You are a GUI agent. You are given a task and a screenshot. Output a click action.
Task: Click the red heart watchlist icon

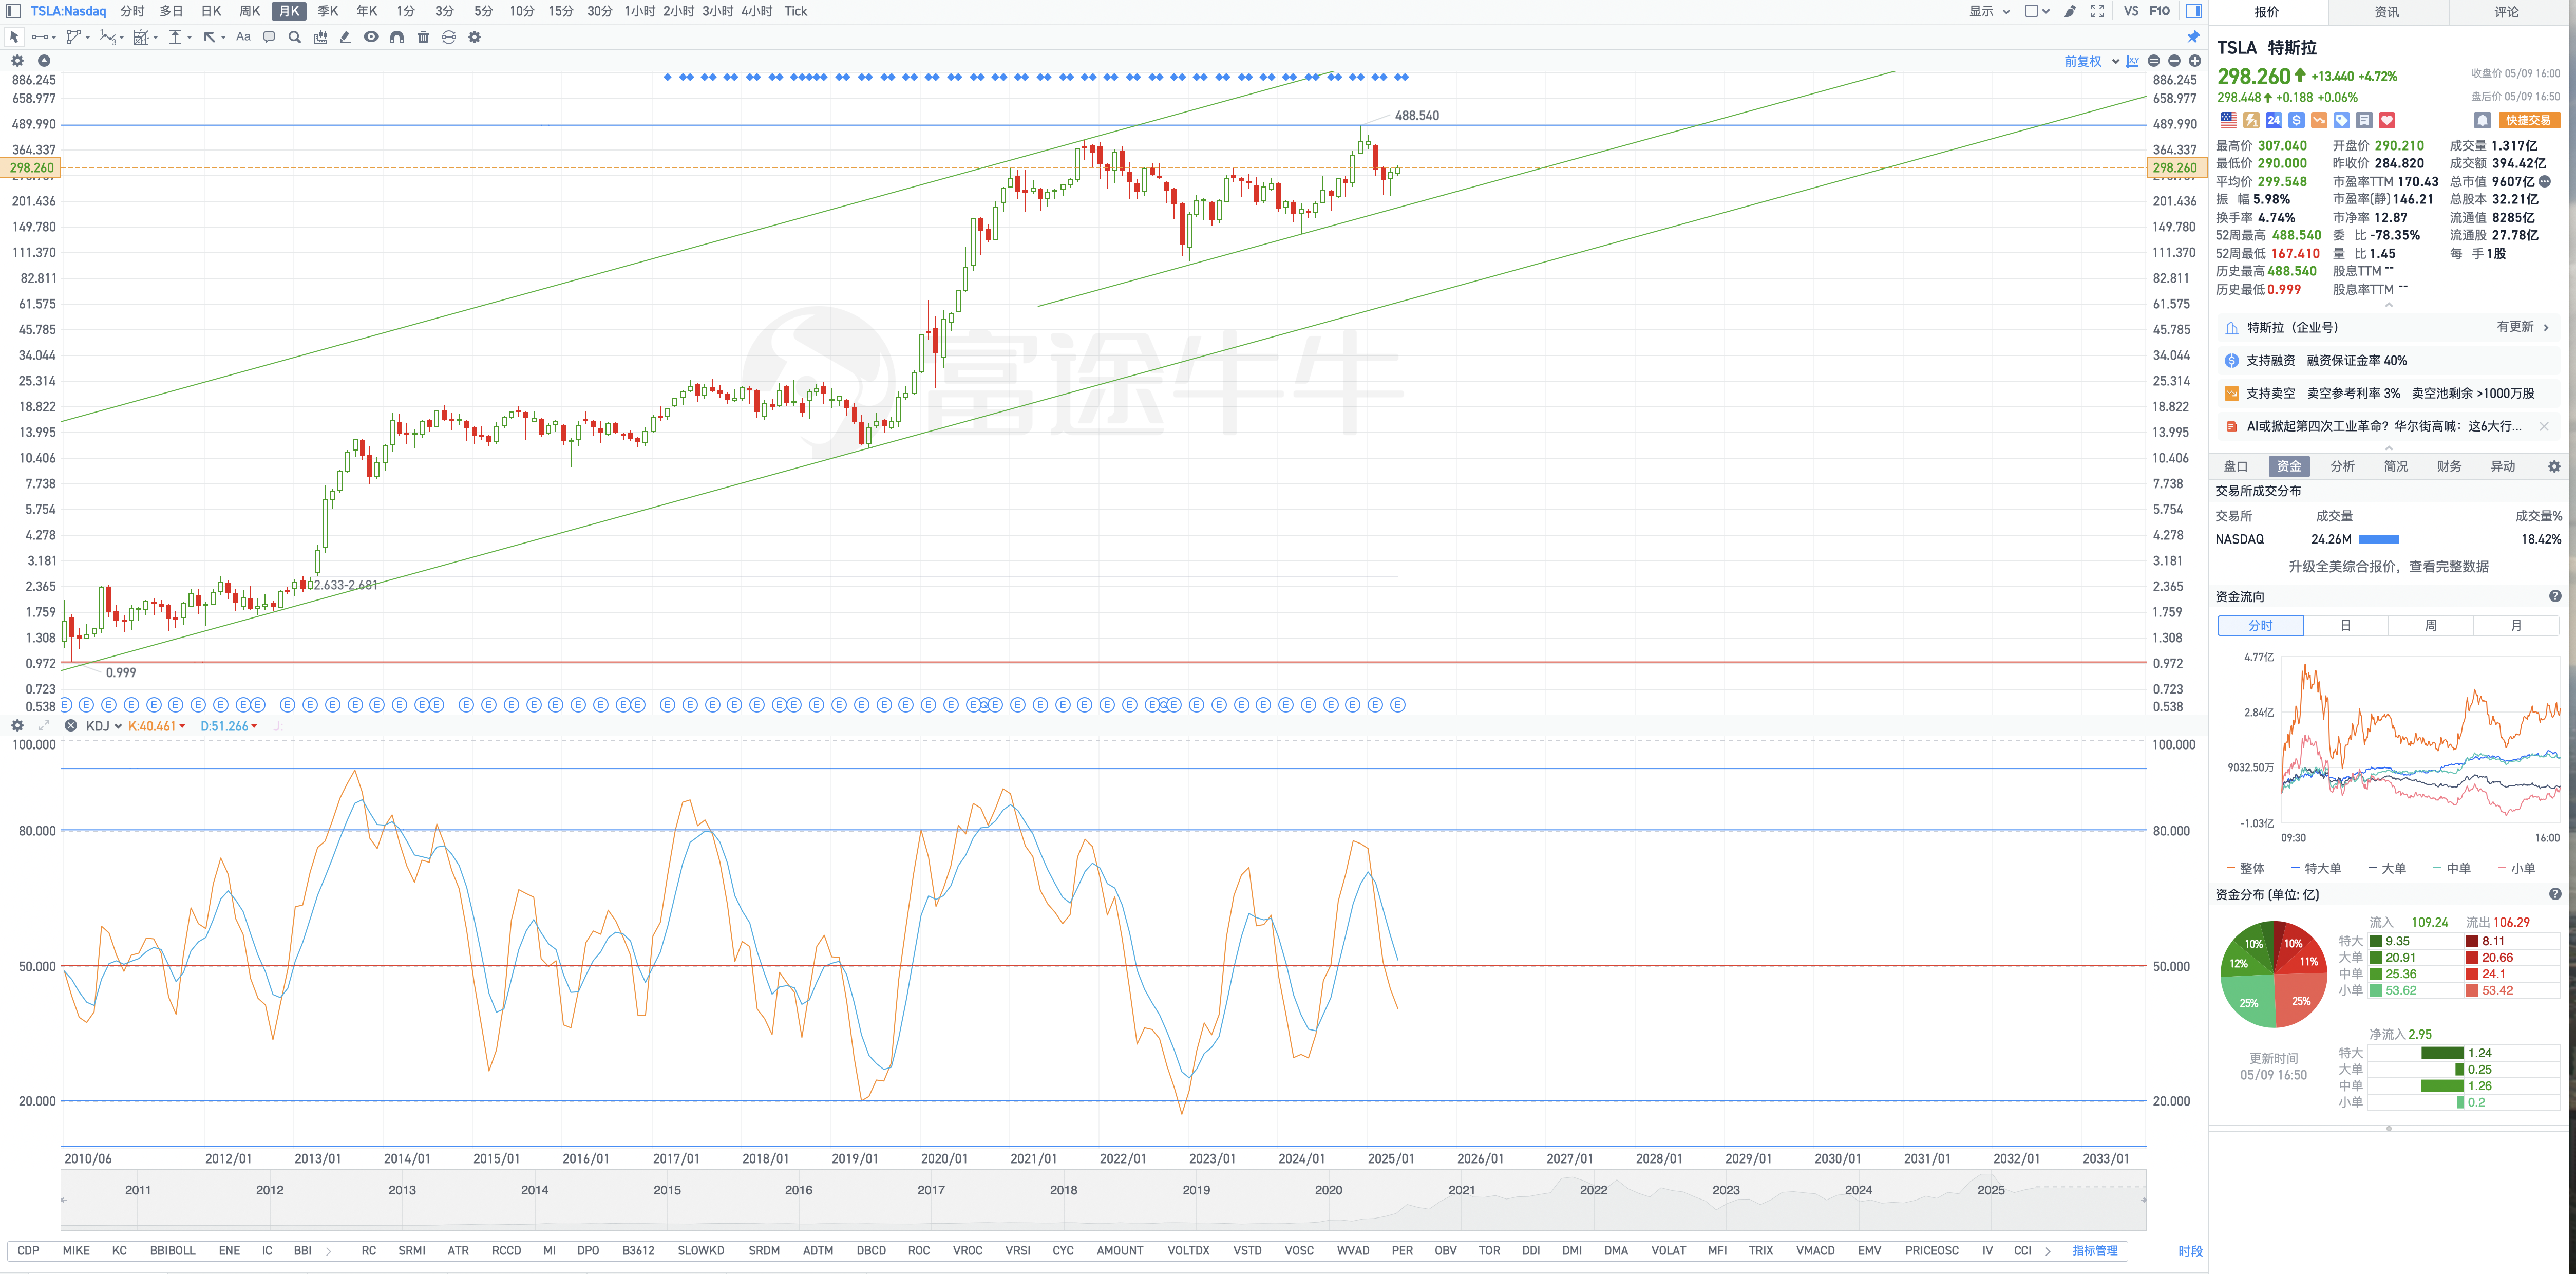(2387, 120)
